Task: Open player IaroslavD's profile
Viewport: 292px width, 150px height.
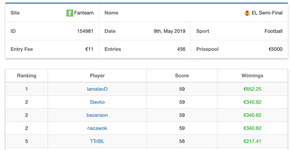Action: pos(97,89)
